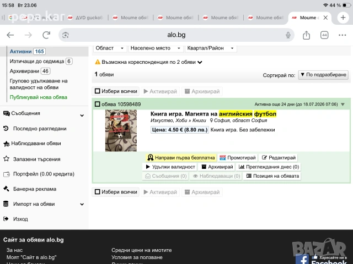Image resolution: width=353 pixels, height=264 pixels.
Task: Click the Съобщения sidebar icon
Action: [x=6, y=113]
